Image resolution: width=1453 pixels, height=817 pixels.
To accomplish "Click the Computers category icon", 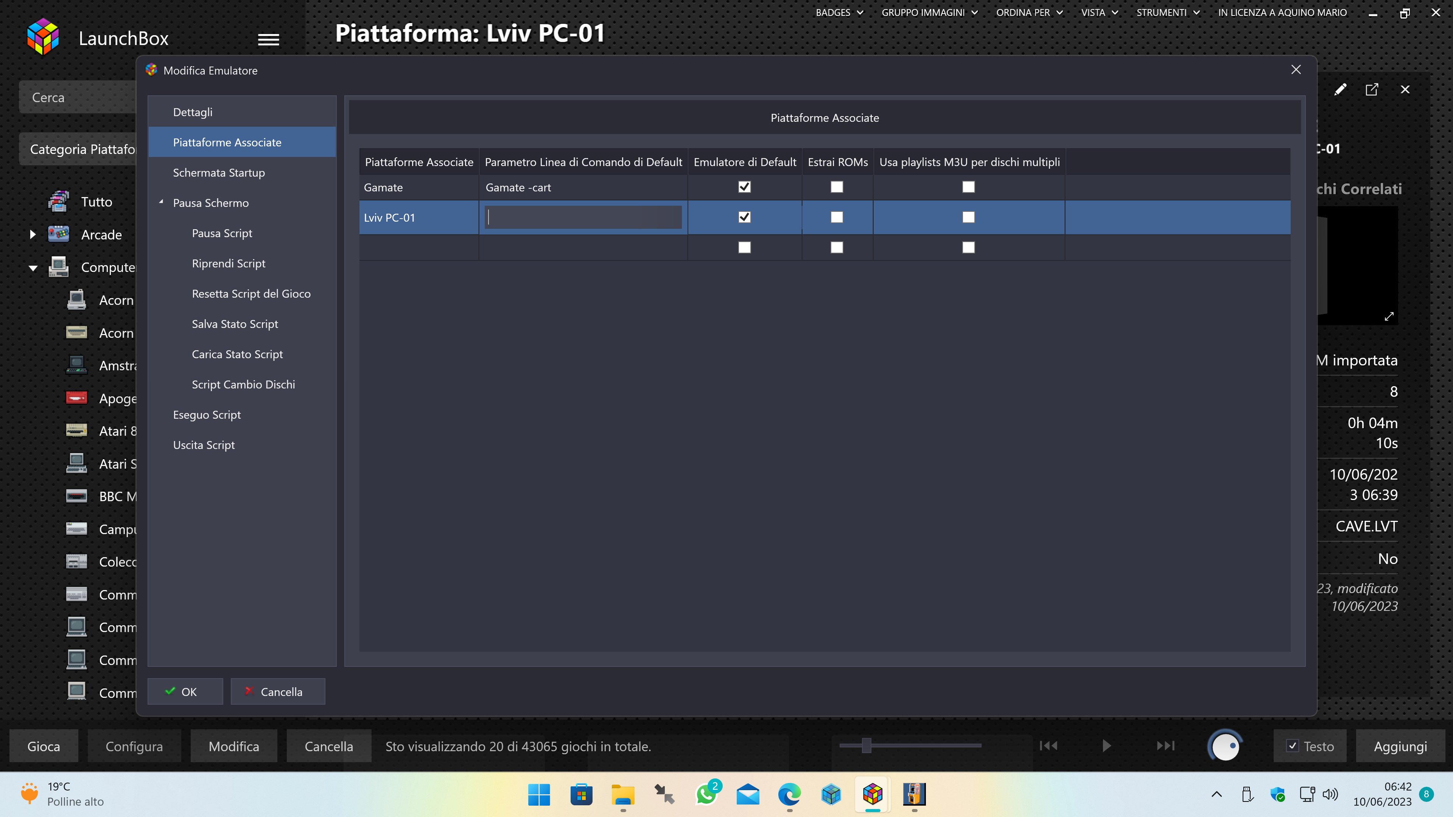I will click(59, 267).
